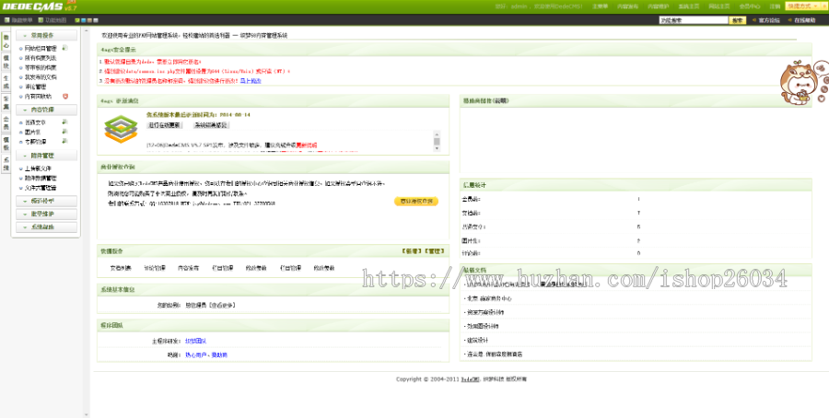Click the function search input field
Screen dimensions: 829x418
(694, 20)
